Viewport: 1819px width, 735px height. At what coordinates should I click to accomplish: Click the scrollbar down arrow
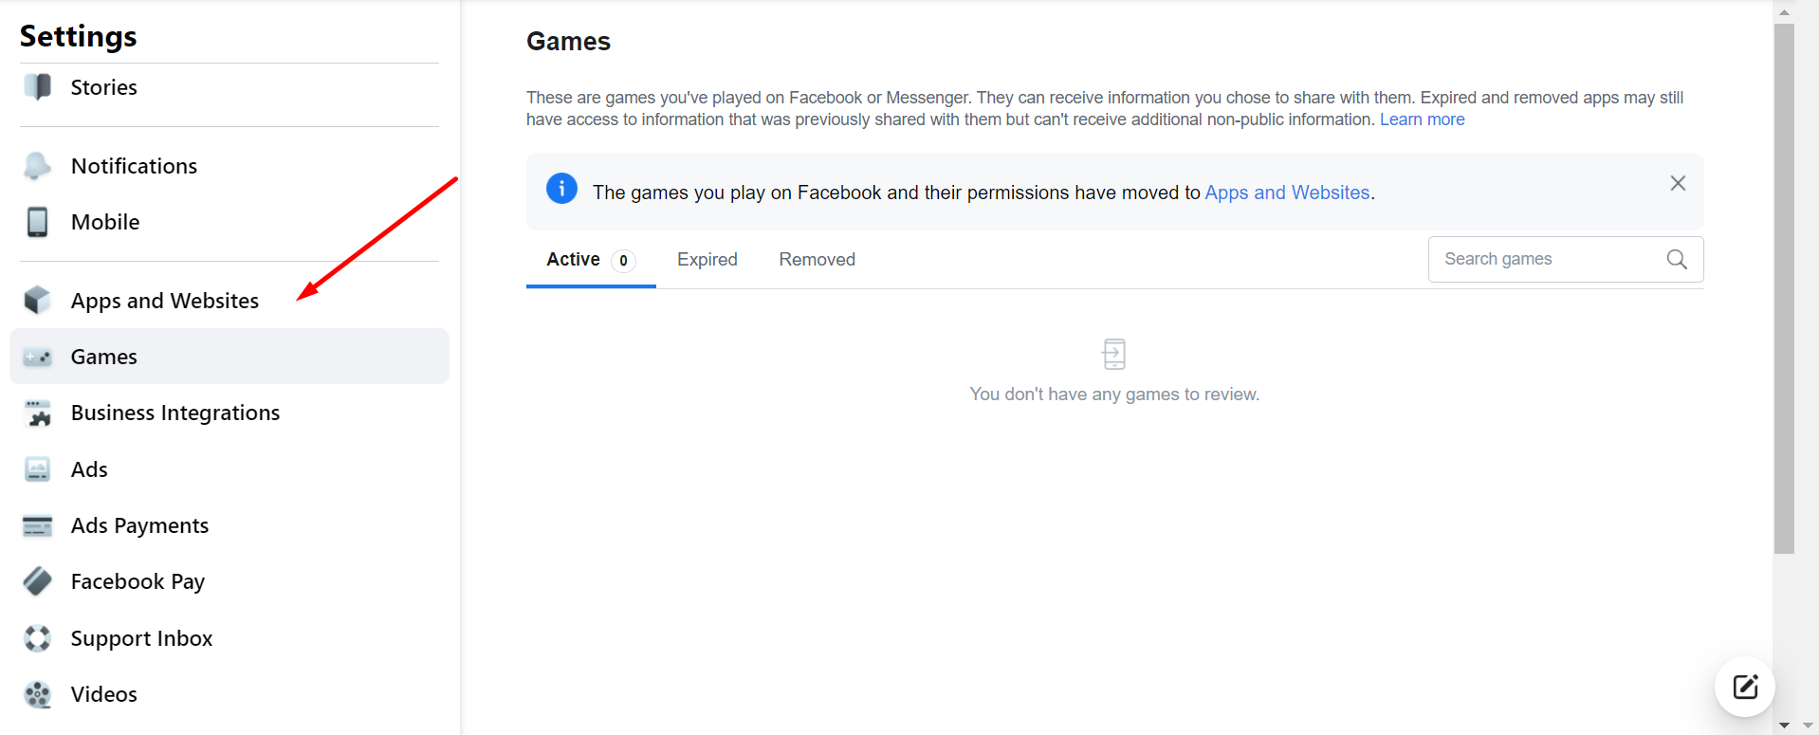tap(1784, 726)
